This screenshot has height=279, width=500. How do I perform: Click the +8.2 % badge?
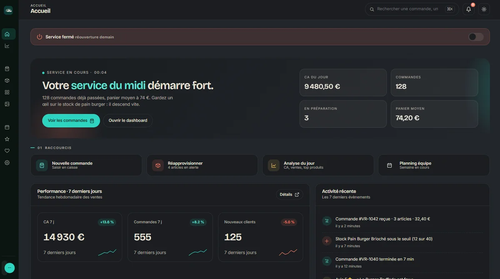tap(197, 222)
